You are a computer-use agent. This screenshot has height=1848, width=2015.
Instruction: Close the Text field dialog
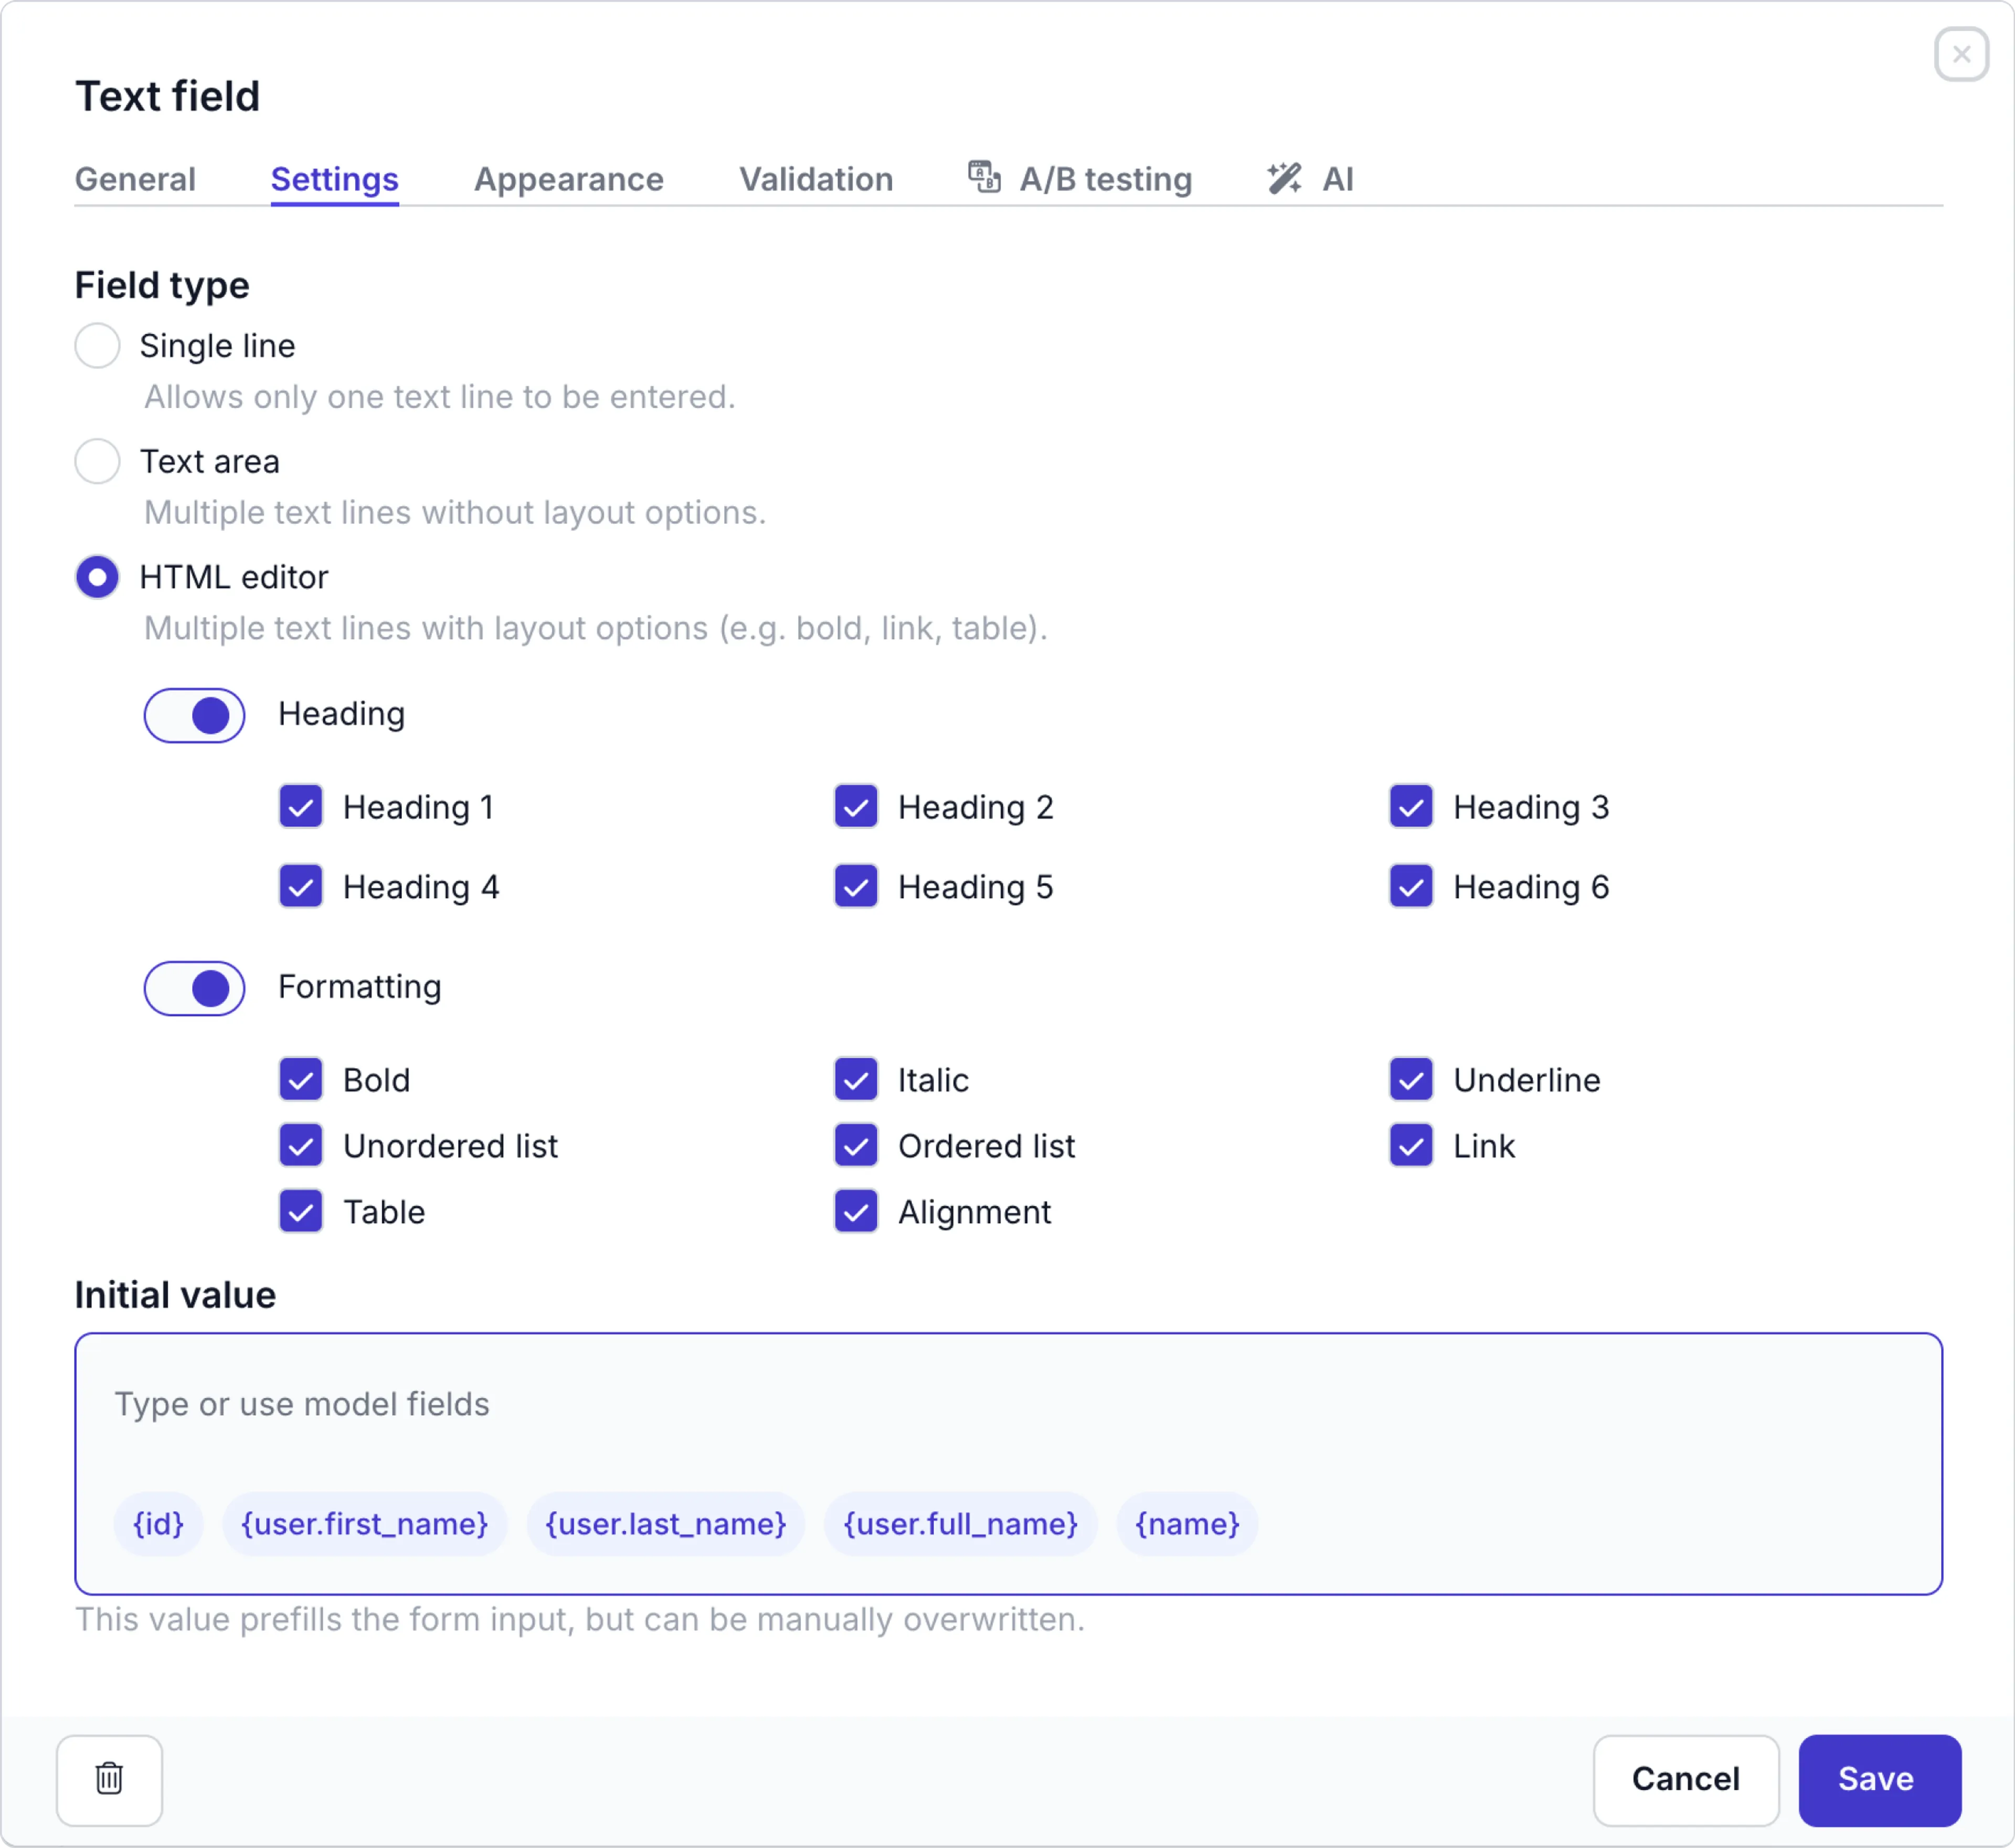point(1962,54)
